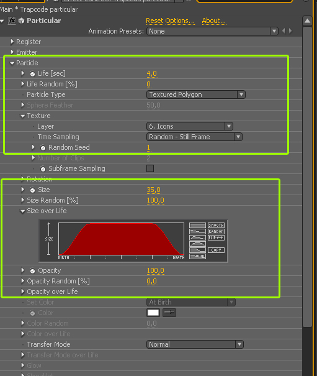Open the Animation Presets dropdown
Viewport: 317px width, 376px height.
(212, 31)
